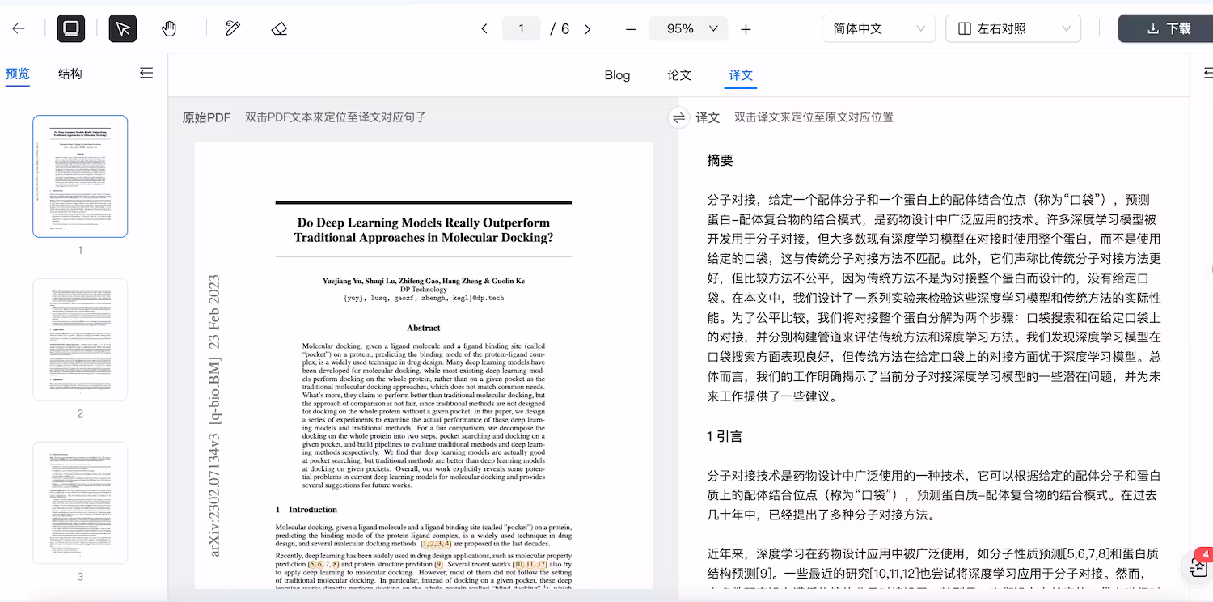
Task: Select page 2 thumbnail in sidebar
Action: tap(79, 339)
